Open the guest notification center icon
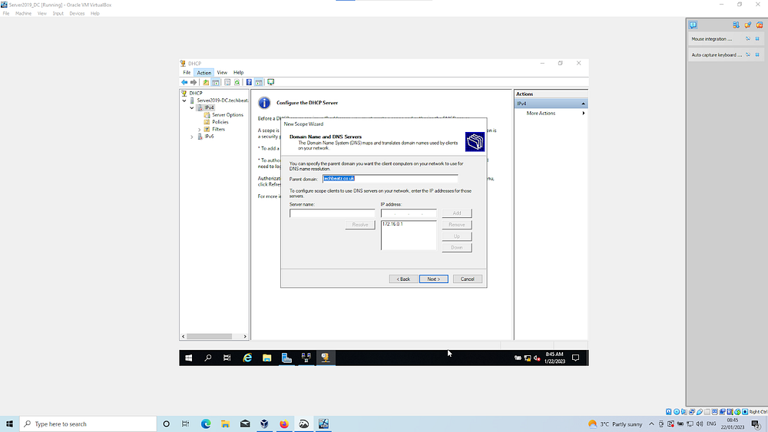The width and height of the screenshot is (768, 432). [576, 358]
